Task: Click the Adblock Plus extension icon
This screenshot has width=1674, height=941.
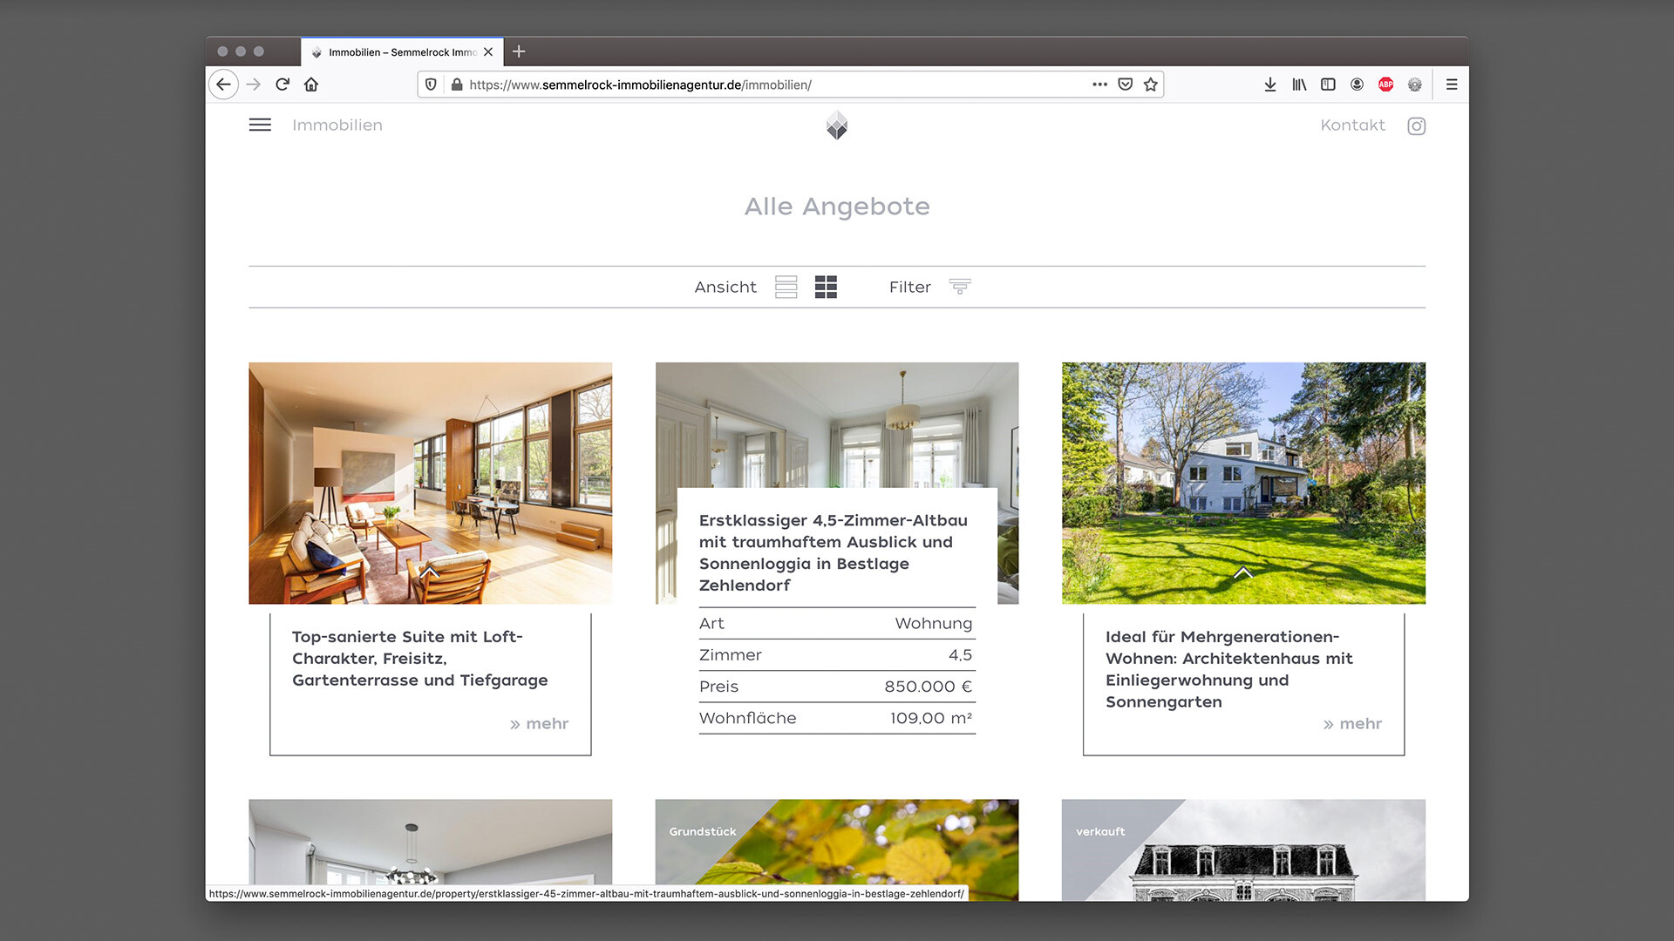Action: (x=1385, y=85)
